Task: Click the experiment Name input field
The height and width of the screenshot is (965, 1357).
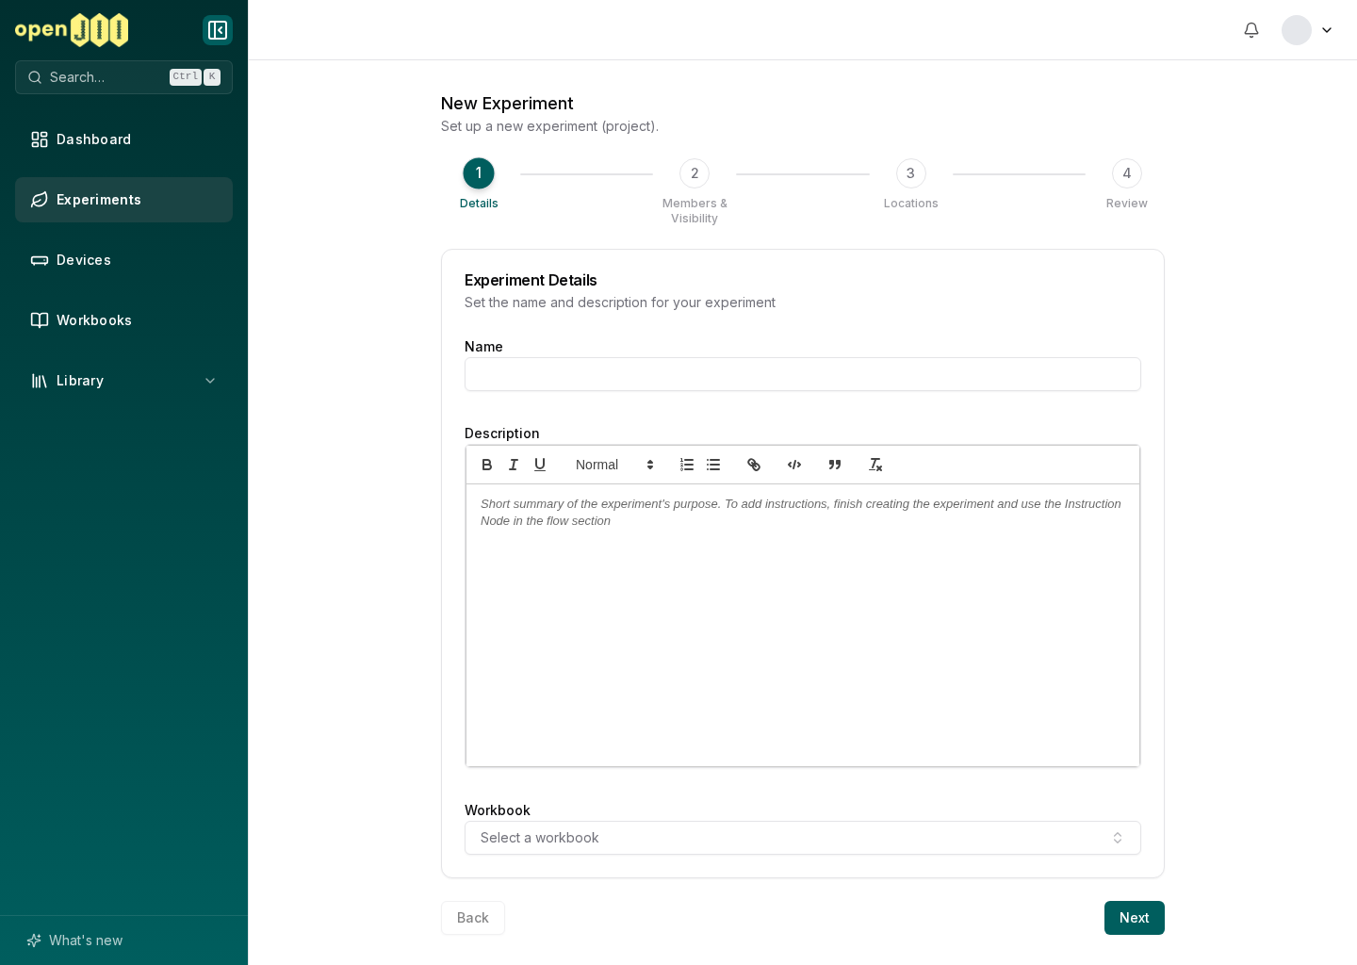Action: pos(803,374)
